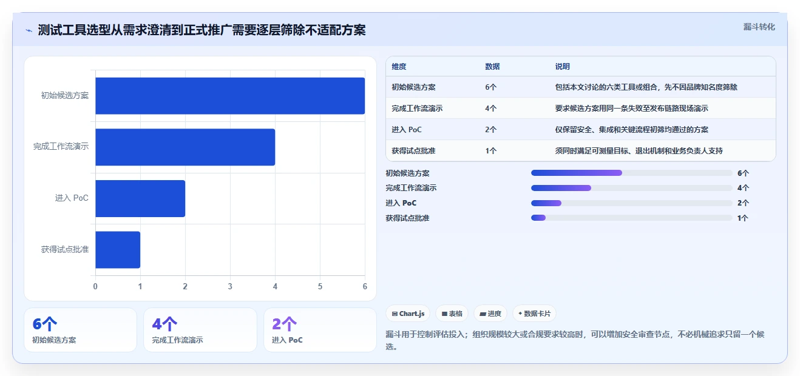Click the 完成工作流演示 chart axis label

(61, 146)
